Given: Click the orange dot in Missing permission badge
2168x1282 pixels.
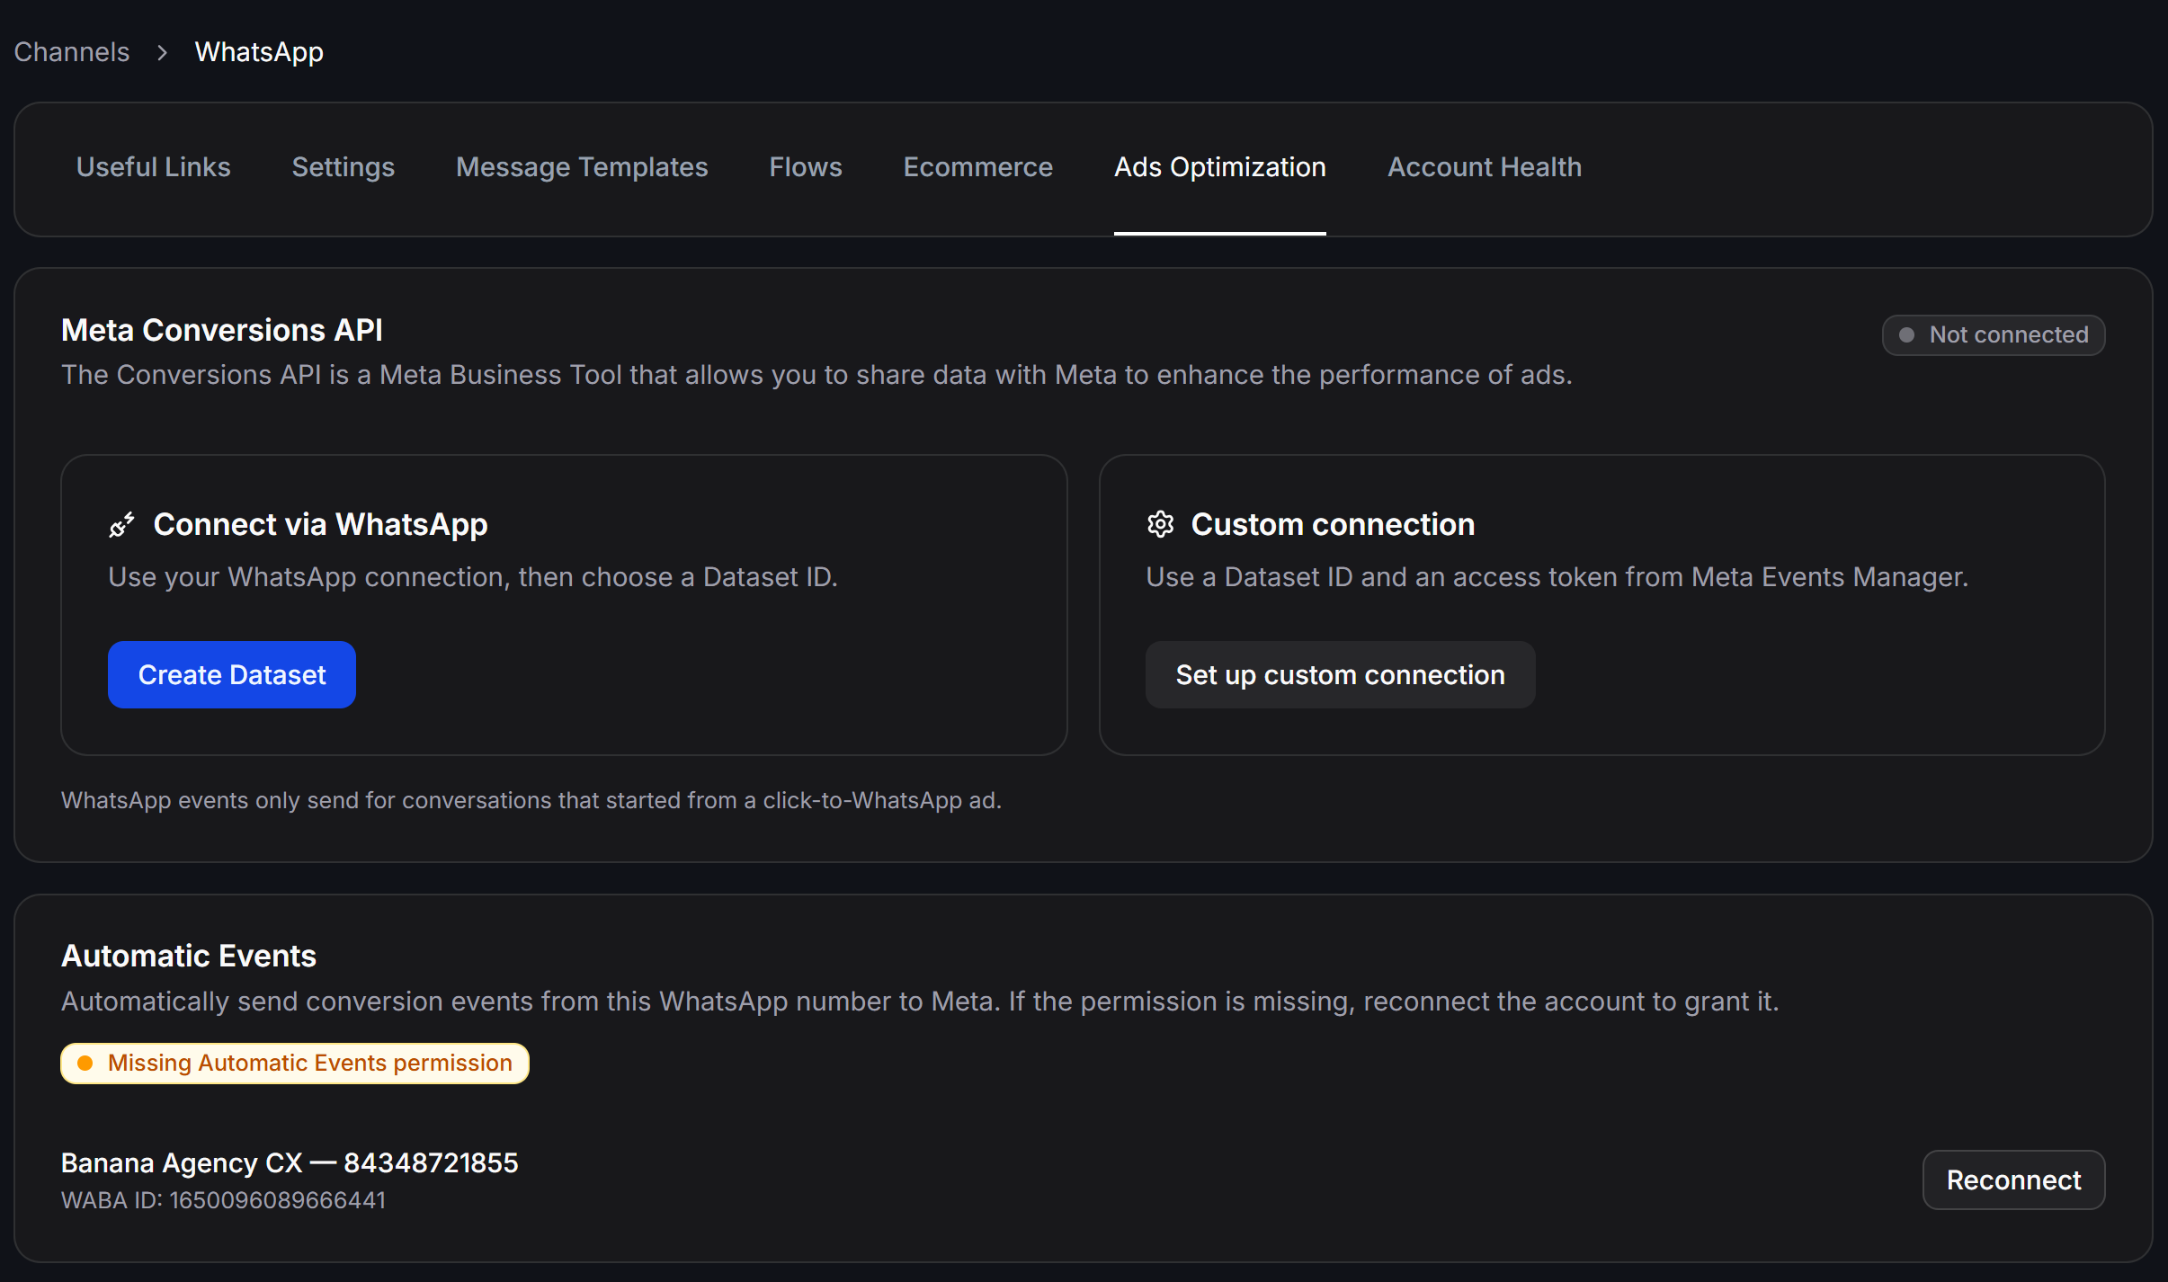Looking at the screenshot, I should 85,1064.
